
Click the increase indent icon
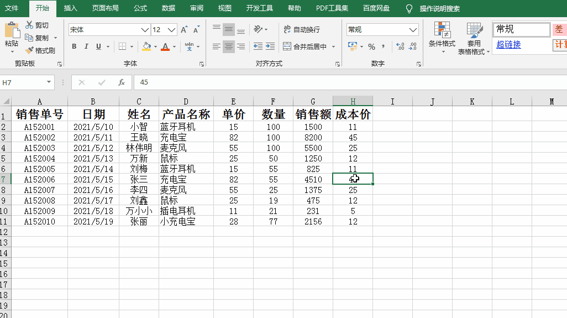[270, 46]
